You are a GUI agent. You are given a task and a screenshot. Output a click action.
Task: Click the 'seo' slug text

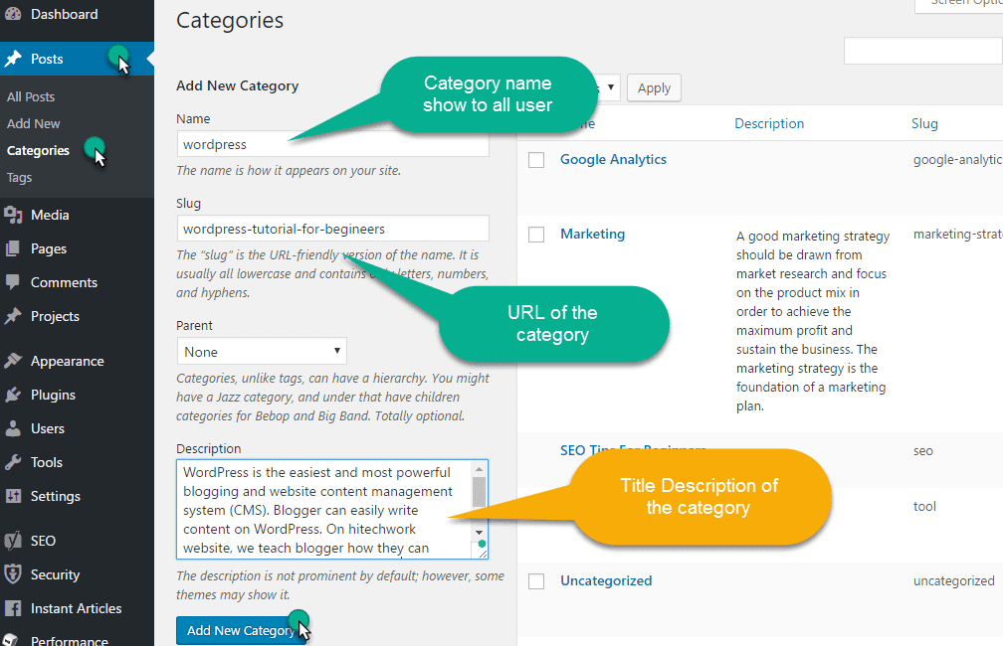923,451
